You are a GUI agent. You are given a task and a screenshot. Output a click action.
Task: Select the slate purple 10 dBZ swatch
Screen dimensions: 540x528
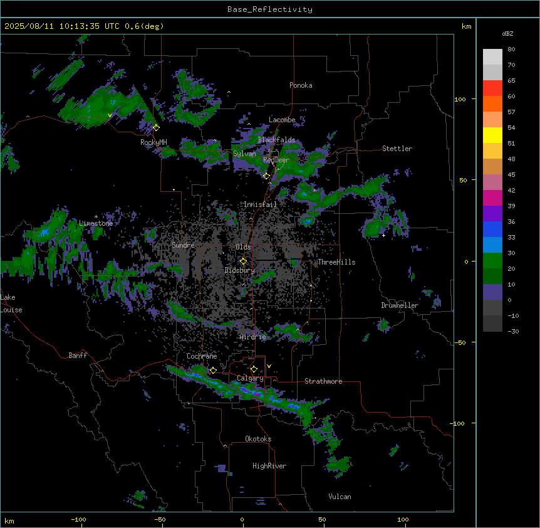click(x=492, y=292)
